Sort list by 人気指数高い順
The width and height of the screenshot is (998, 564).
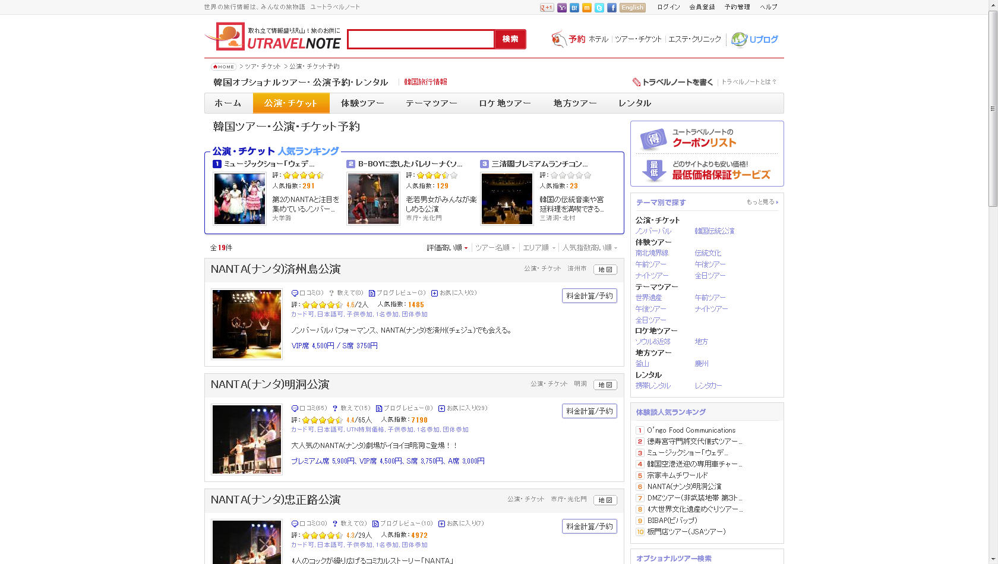590,248
